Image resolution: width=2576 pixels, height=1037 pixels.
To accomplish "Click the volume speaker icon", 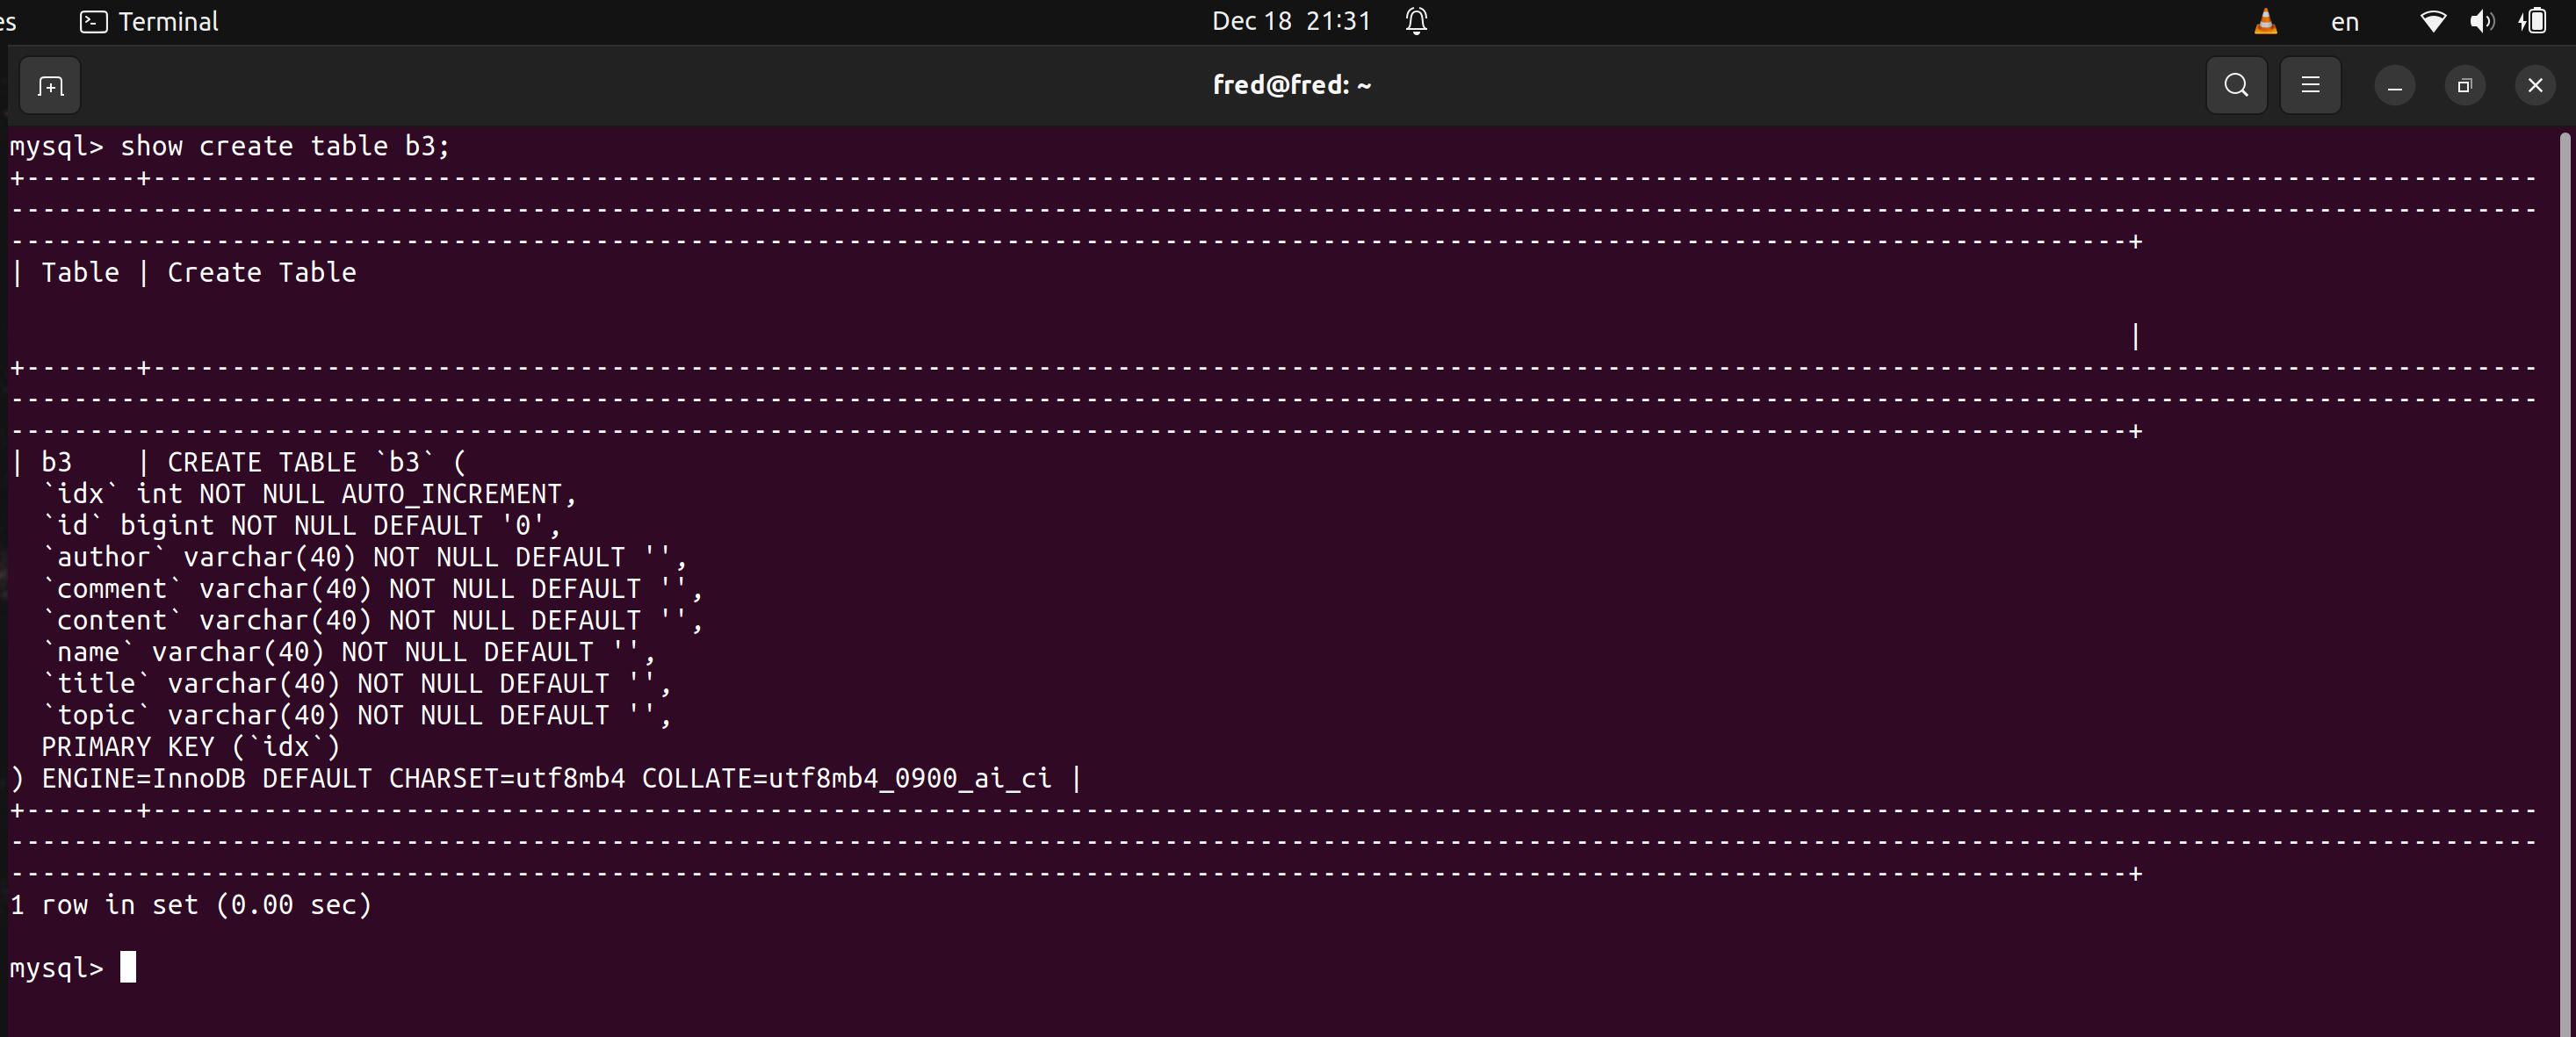I will coord(2481,21).
